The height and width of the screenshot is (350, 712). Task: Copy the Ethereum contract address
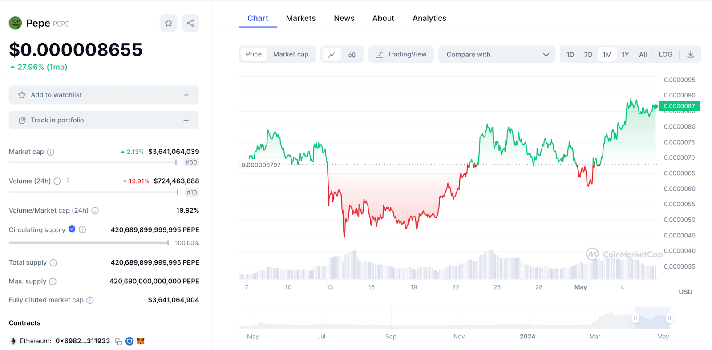point(118,342)
